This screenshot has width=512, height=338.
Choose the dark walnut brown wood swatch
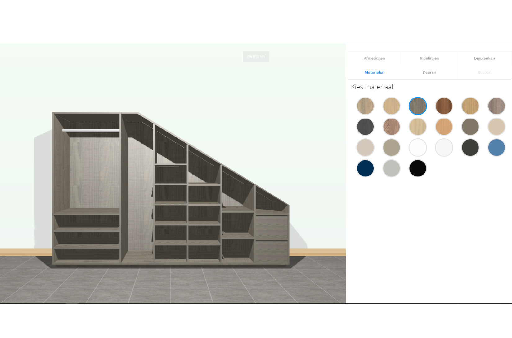coord(444,106)
